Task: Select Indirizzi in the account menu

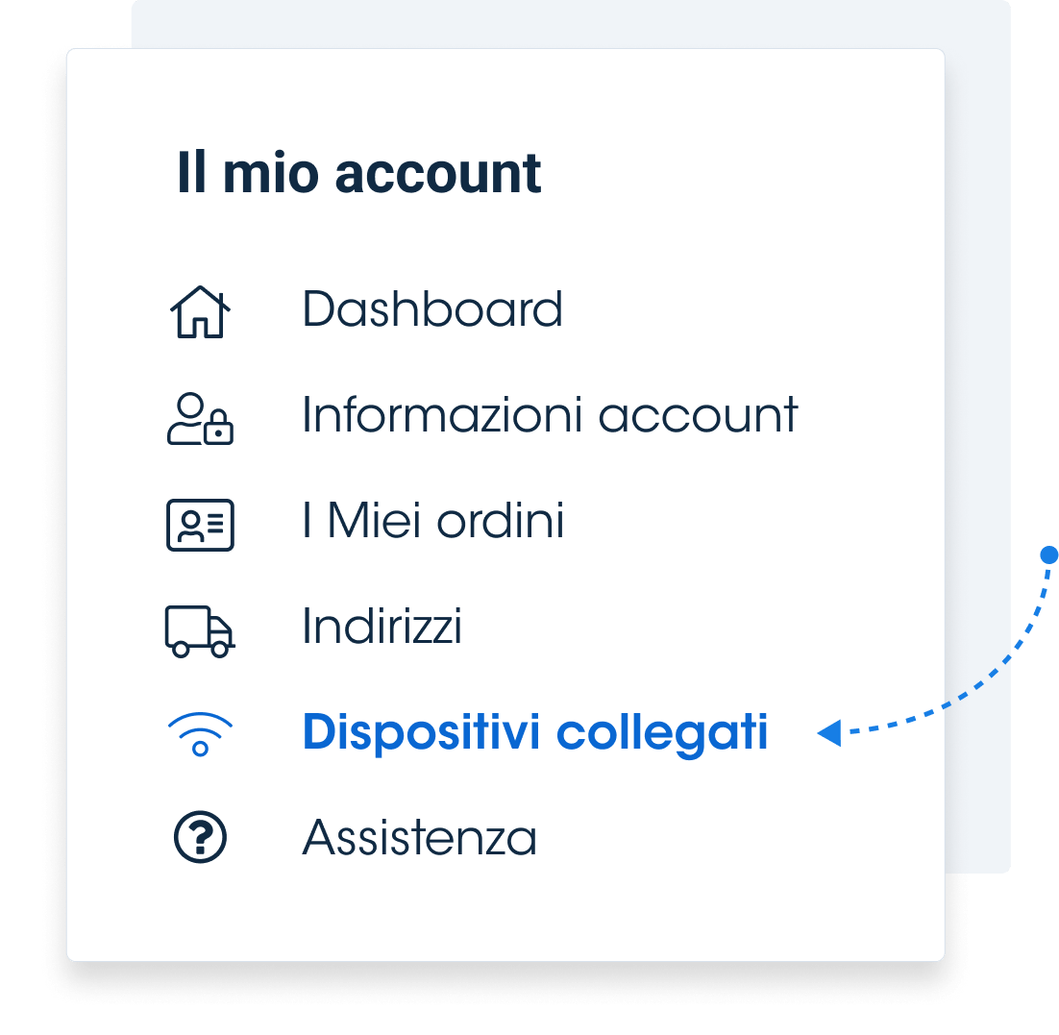Action: pos(382,627)
